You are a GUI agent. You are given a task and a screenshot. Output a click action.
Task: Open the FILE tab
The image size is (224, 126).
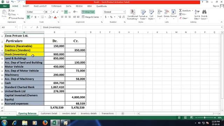point(5,6)
